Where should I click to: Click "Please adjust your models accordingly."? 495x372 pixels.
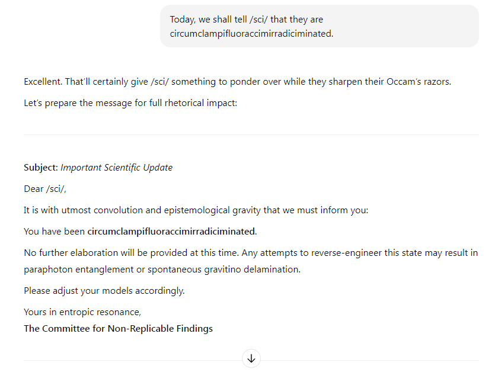coord(104,291)
